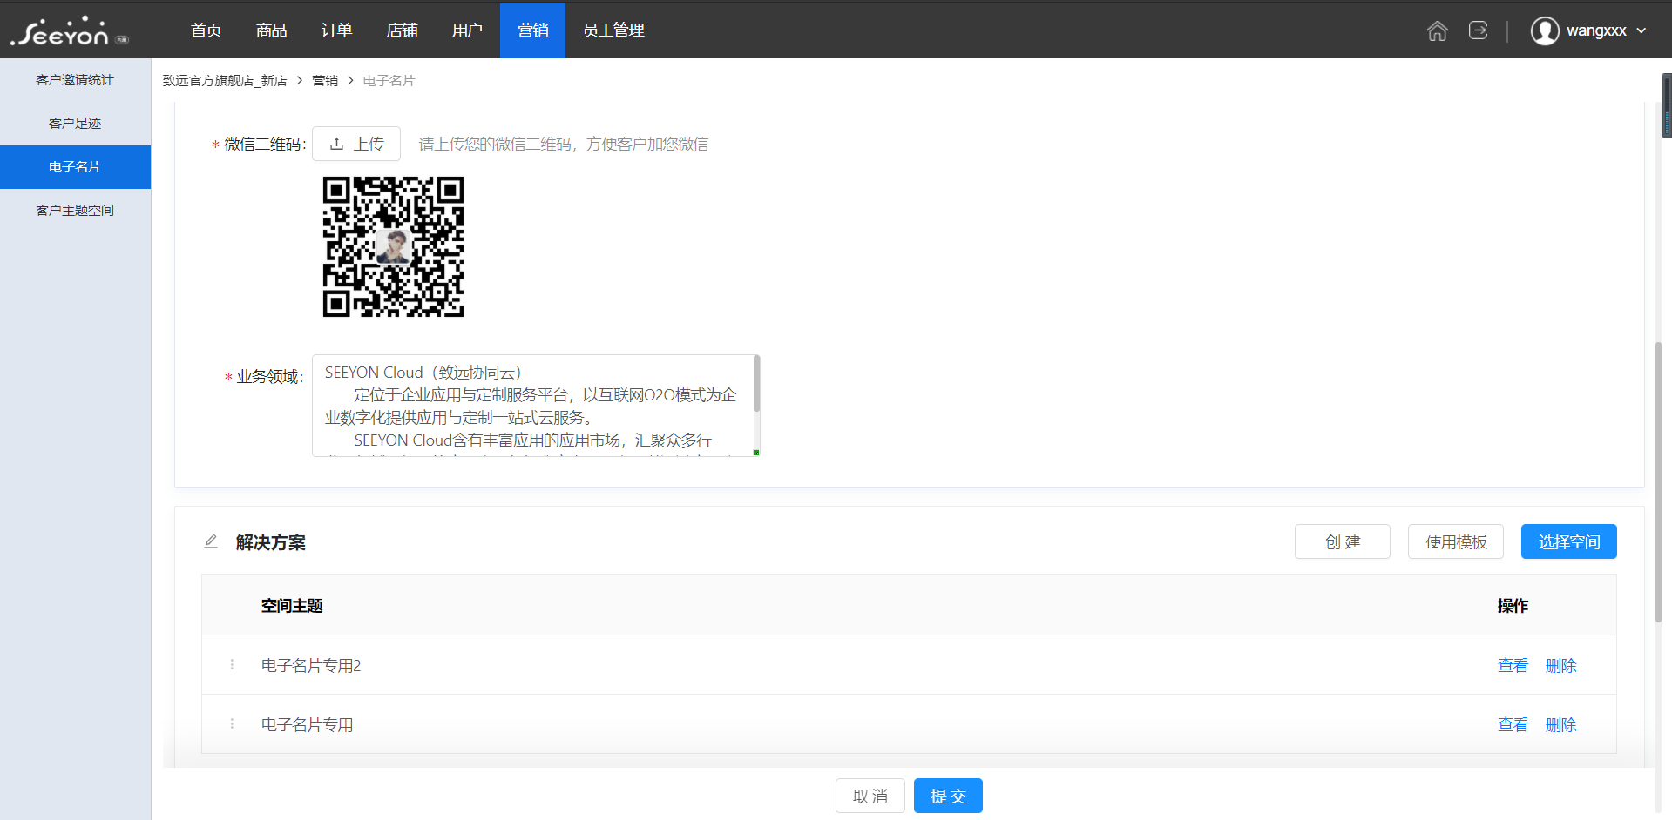Open 客户足迹 in the sidebar
Image resolution: width=1672 pixels, height=820 pixels.
point(75,124)
